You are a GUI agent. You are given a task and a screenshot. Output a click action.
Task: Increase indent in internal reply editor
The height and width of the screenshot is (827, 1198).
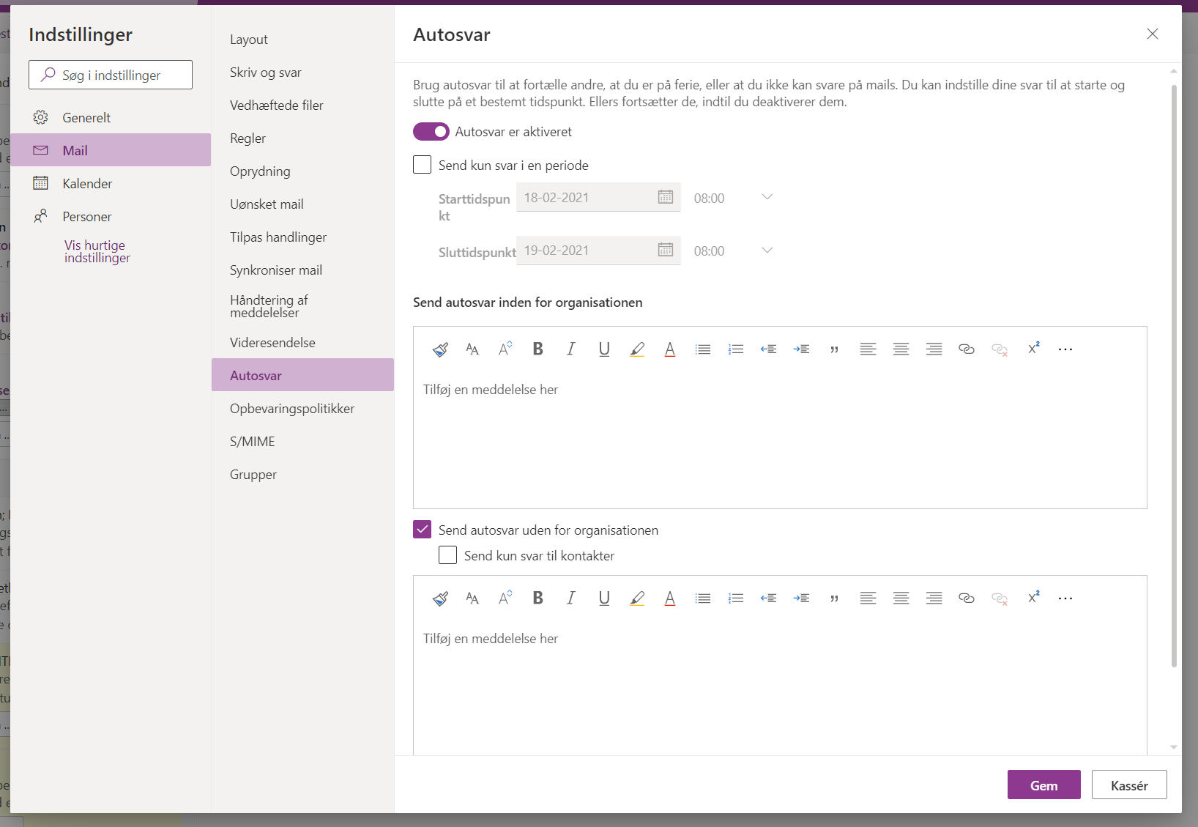(802, 349)
